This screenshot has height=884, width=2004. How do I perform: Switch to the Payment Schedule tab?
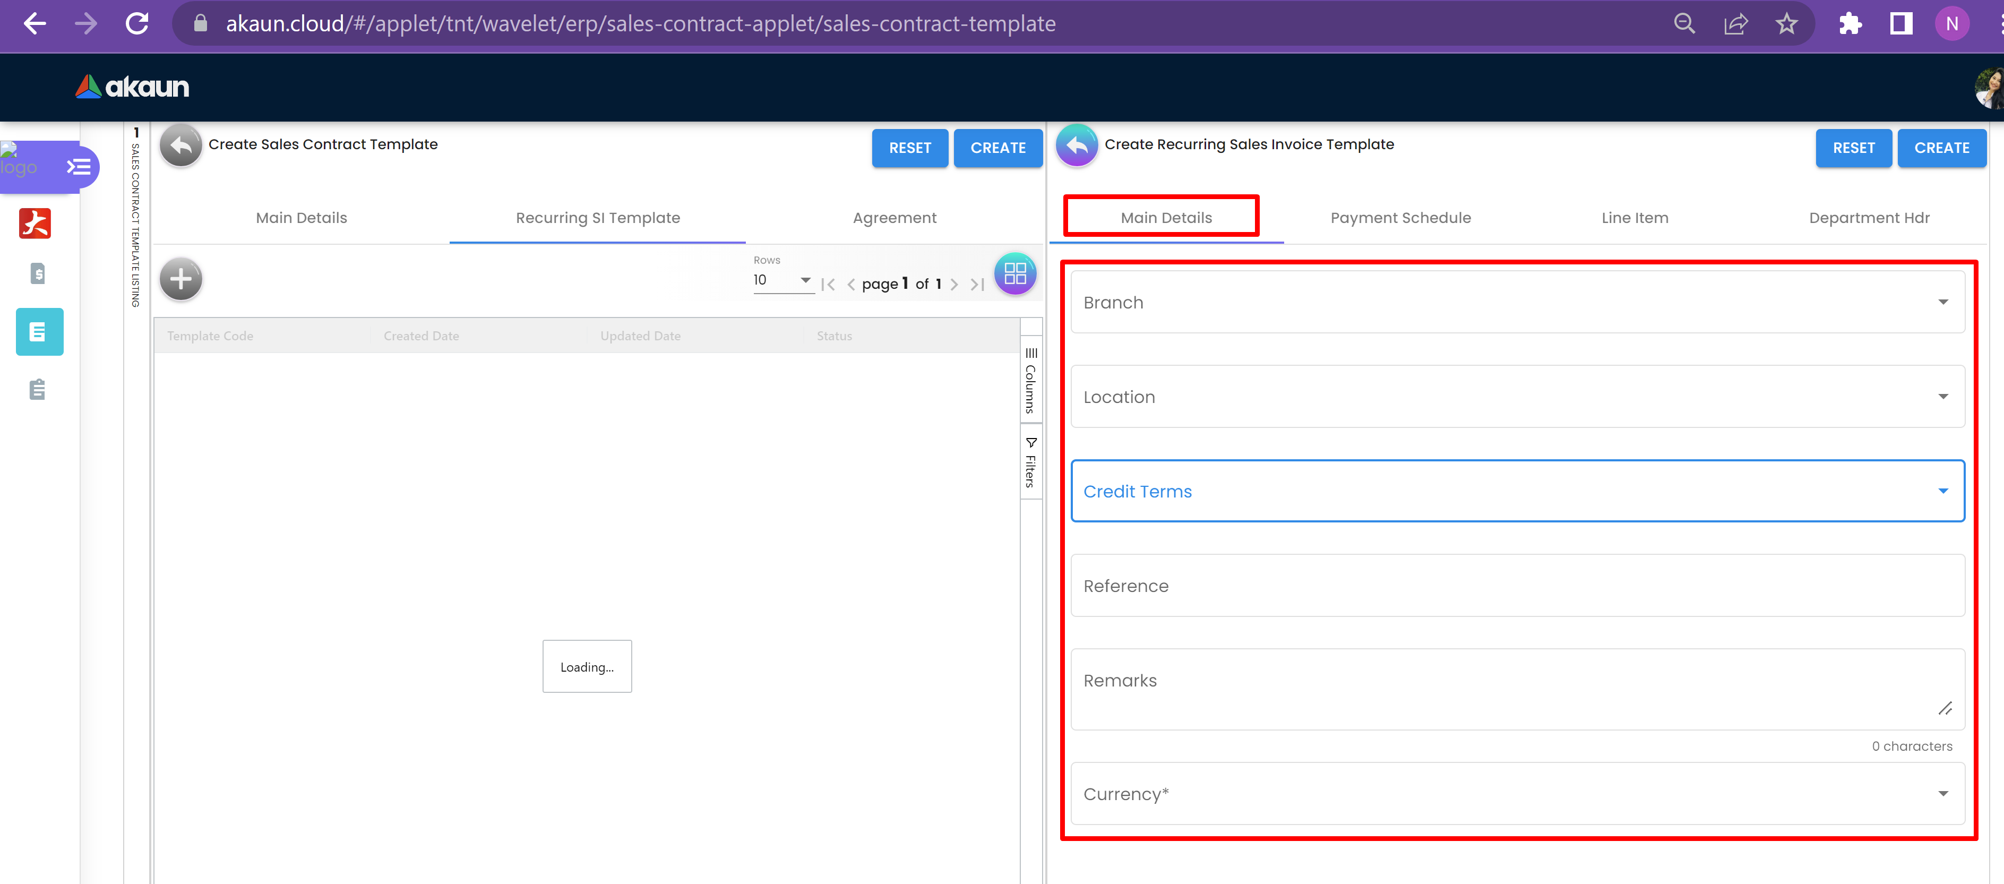(1400, 218)
